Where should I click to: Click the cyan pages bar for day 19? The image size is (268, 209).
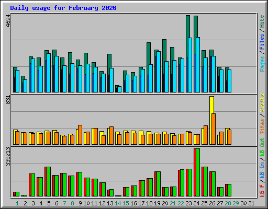pos(159,72)
